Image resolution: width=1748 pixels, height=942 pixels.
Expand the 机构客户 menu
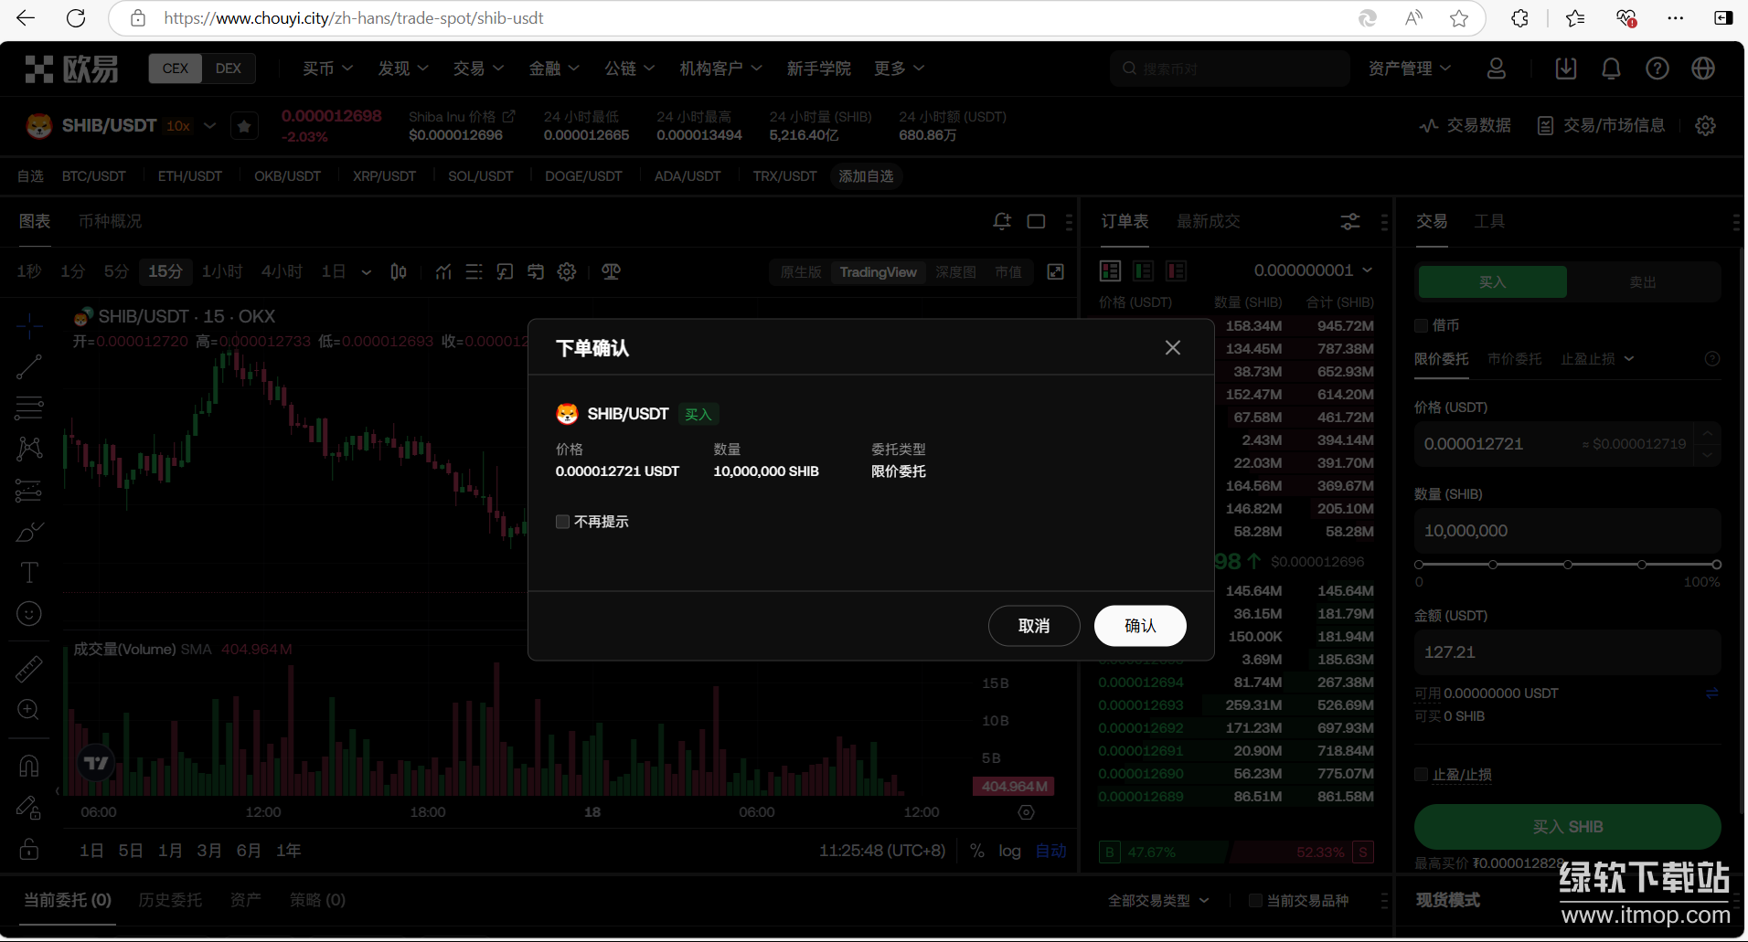click(x=720, y=69)
